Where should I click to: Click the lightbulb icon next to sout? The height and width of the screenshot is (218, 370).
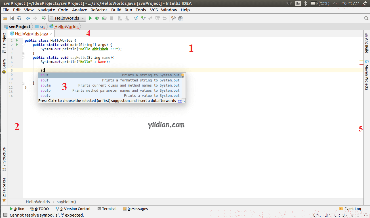(x=183, y=75)
